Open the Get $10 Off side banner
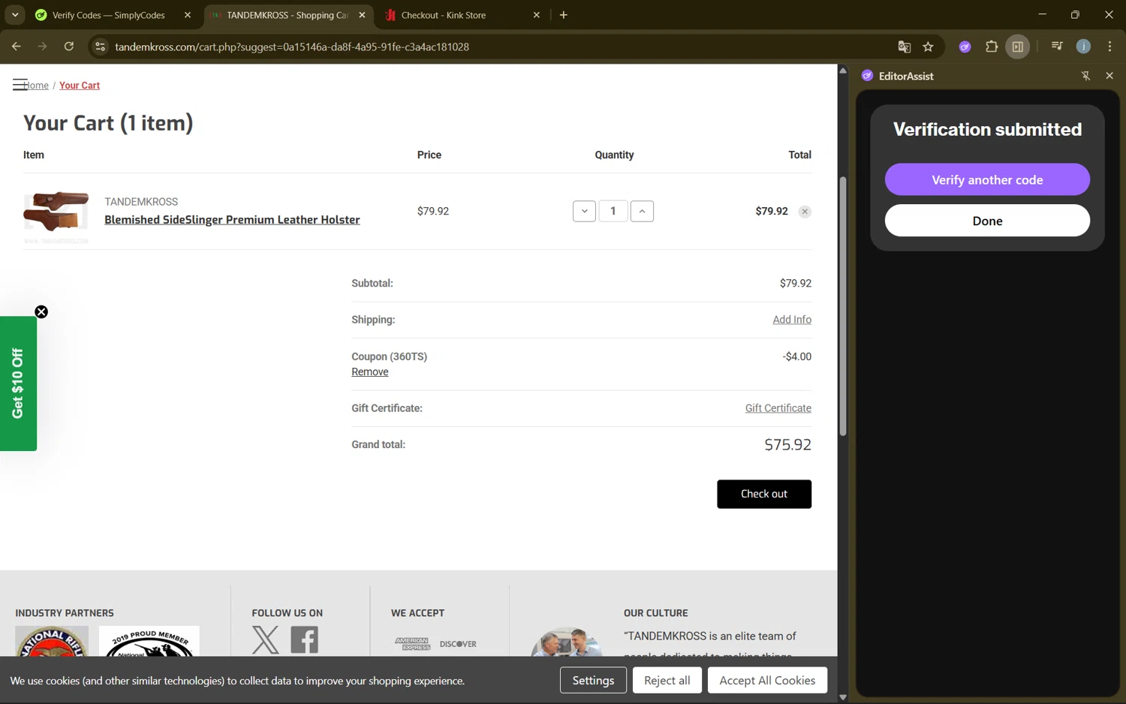Image resolution: width=1126 pixels, height=704 pixels. (18, 384)
